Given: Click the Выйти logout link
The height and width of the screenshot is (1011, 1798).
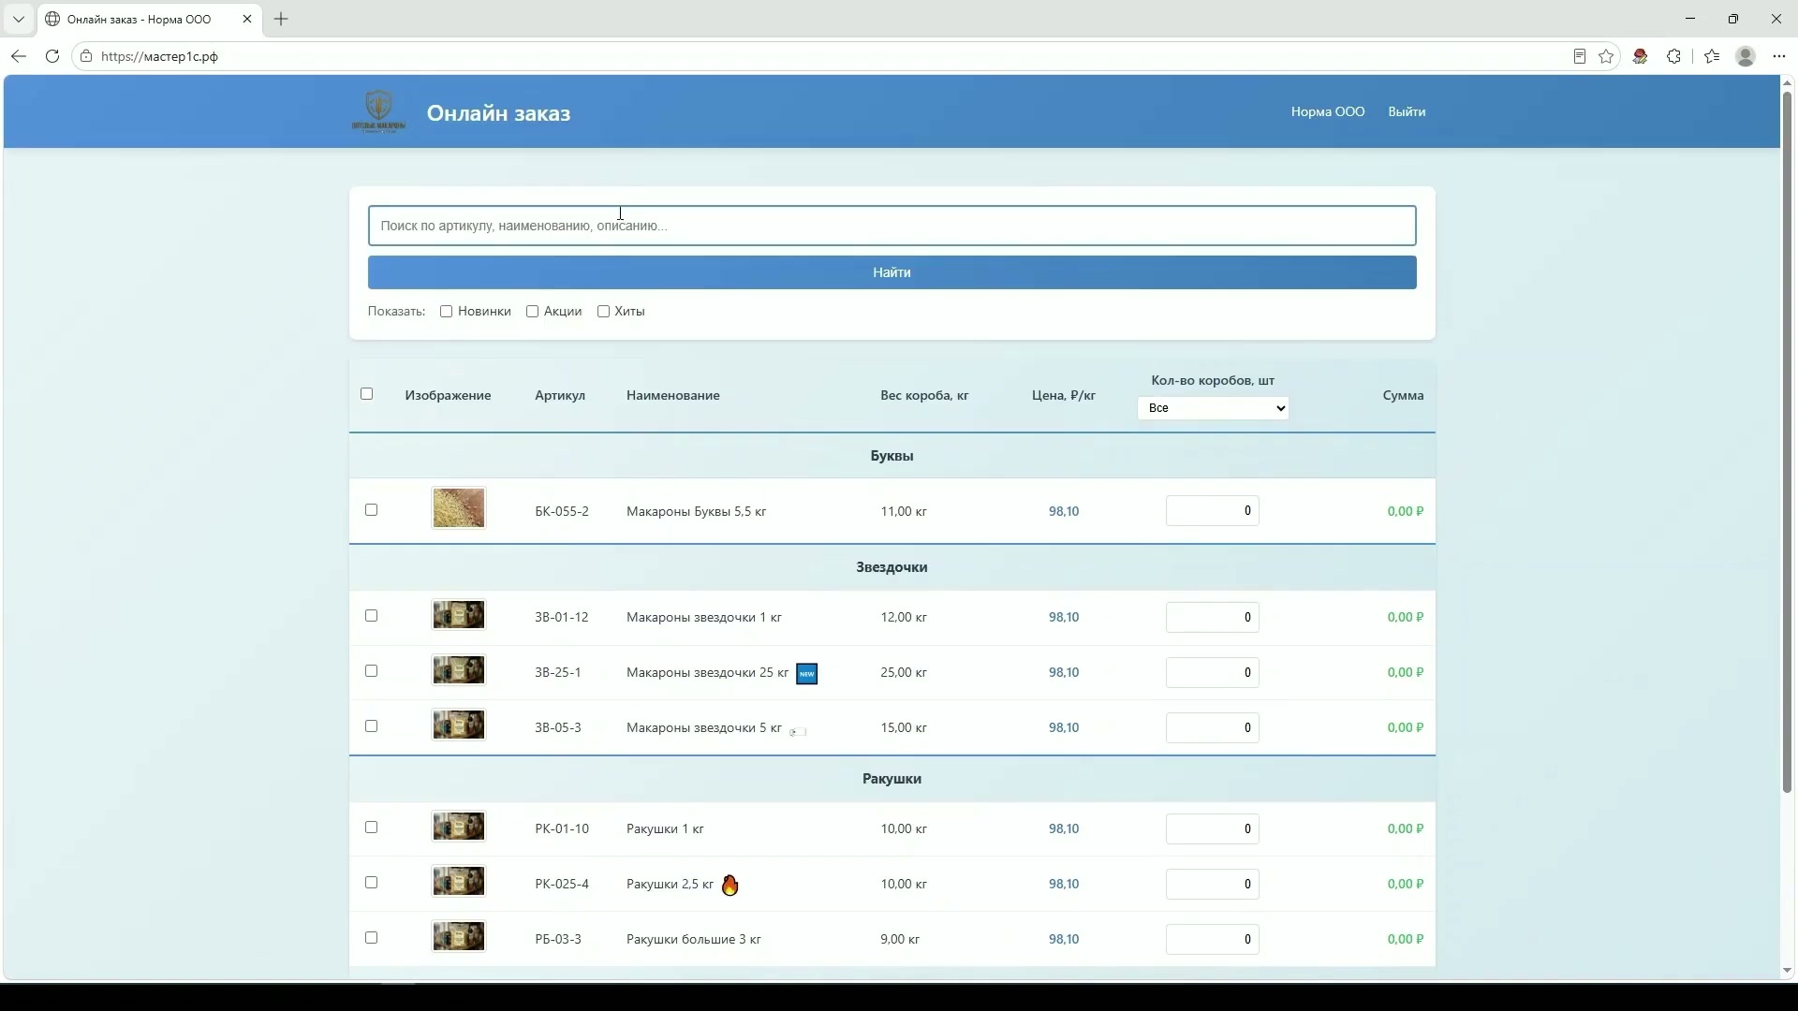Looking at the screenshot, I should 1407,111.
